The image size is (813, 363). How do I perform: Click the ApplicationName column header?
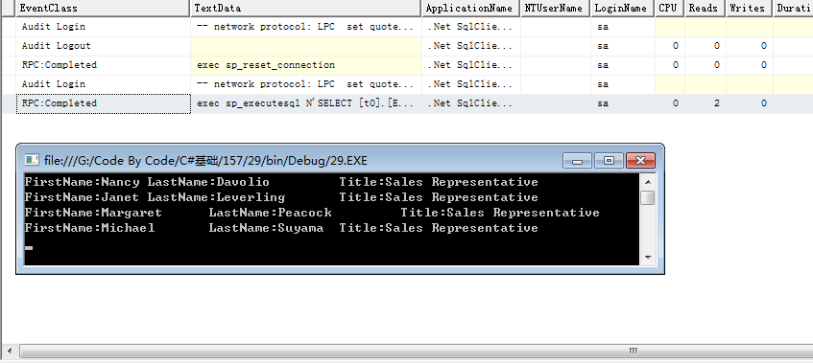[470, 8]
